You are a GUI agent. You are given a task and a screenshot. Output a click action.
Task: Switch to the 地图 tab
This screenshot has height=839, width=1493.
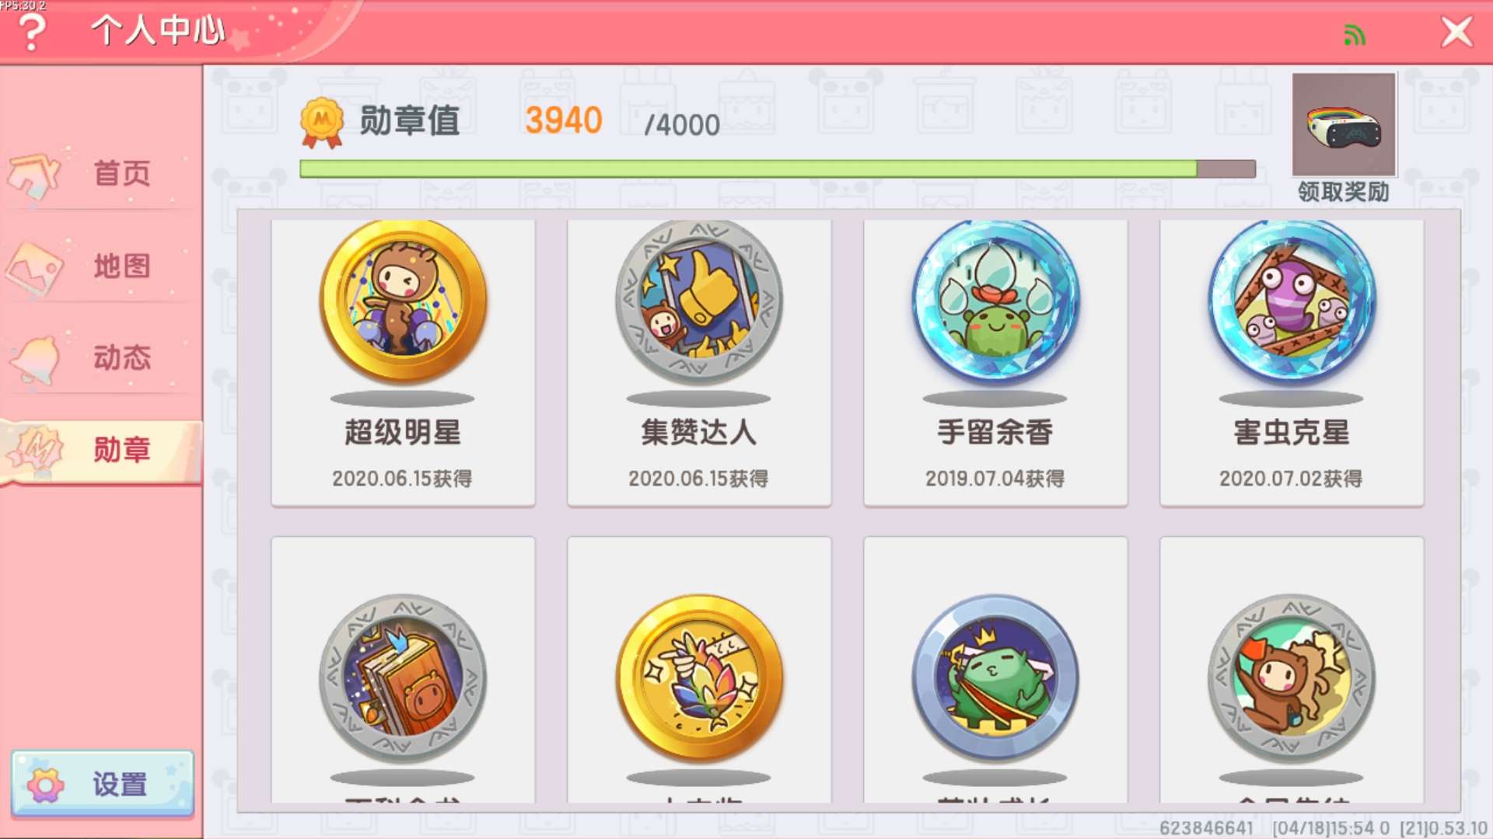101,266
